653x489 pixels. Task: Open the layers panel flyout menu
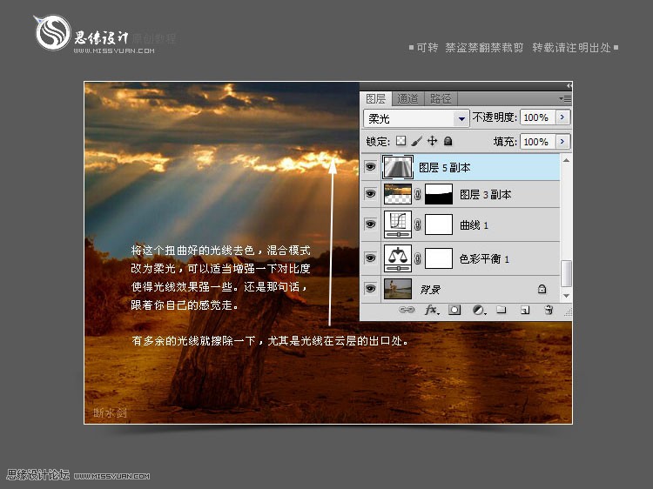pyautogui.click(x=566, y=99)
